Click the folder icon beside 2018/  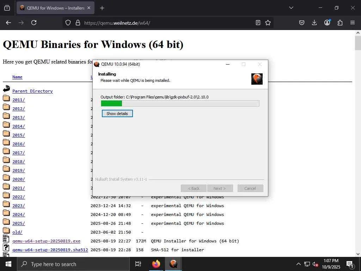(x=6, y=160)
